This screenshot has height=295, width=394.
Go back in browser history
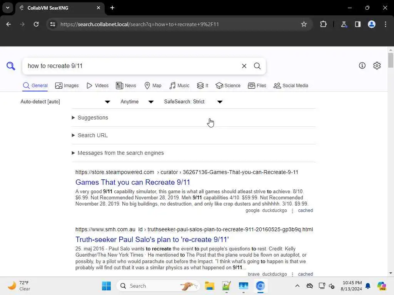coord(8,24)
